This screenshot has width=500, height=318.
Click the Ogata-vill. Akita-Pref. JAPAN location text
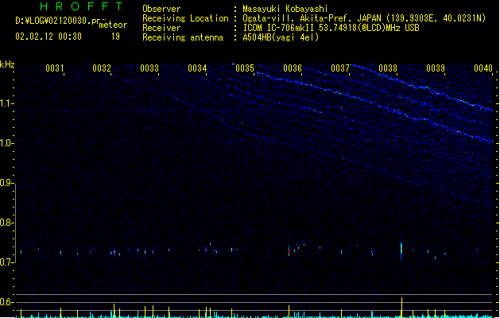[312, 18]
